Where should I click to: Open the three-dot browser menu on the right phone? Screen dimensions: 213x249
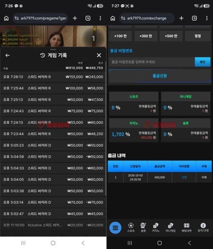point(207,18)
